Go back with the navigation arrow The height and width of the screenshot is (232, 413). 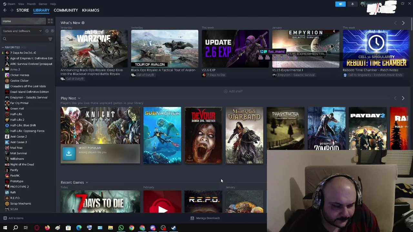[x=5, y=10]
